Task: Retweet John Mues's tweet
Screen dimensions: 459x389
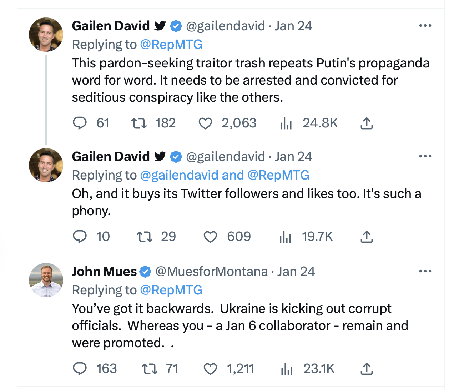Action: coord(149,369)
